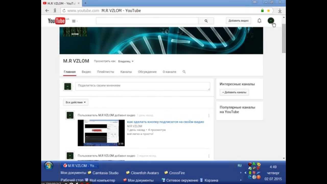The width and height of the screenshot is (327, 184).
Task: Open the account avatar menu
Action: [x=271, y=21]
